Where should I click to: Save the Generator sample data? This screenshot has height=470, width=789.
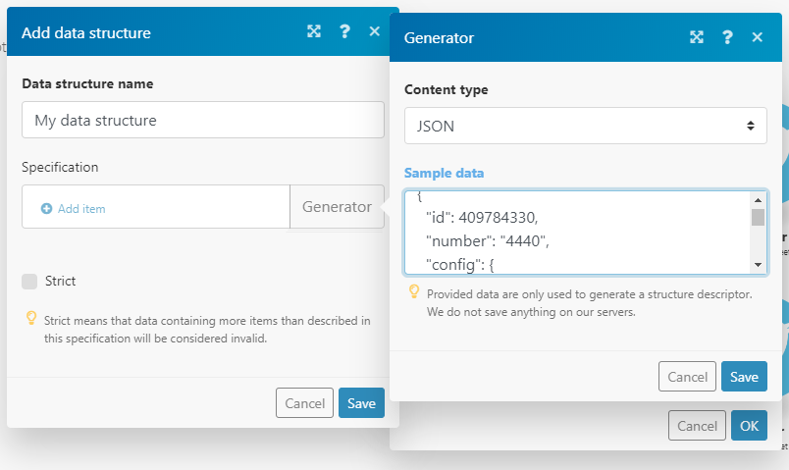coord(744,377)
